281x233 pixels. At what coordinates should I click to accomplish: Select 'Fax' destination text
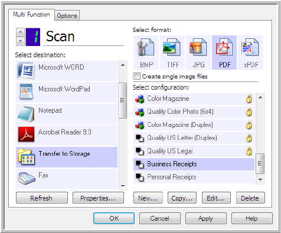coord(43,175)
